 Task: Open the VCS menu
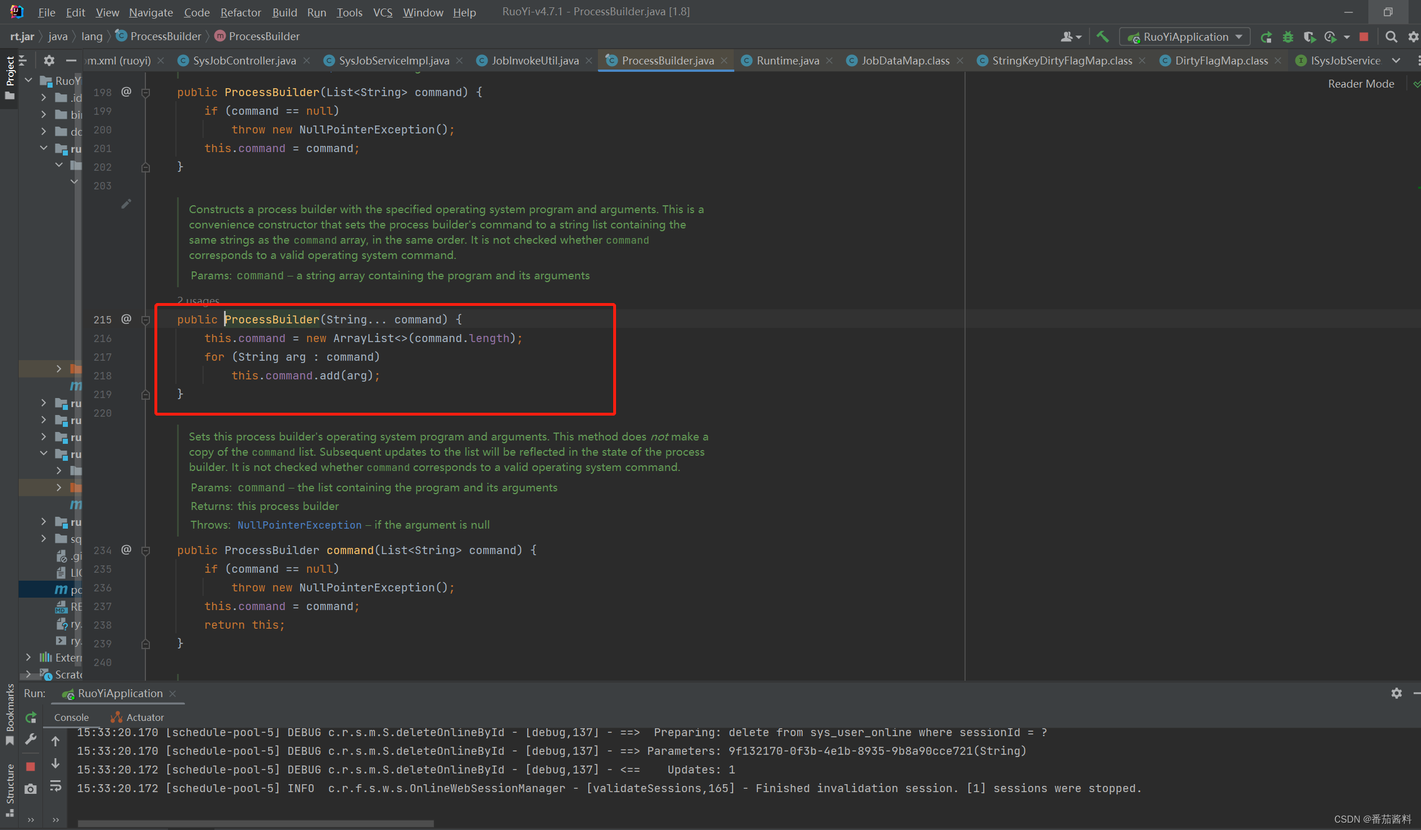click(x=382, y=12)
